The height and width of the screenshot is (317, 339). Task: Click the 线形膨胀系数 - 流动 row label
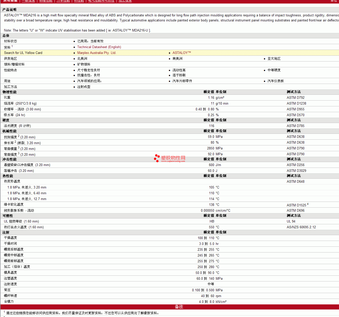click(x=19, y=211)
